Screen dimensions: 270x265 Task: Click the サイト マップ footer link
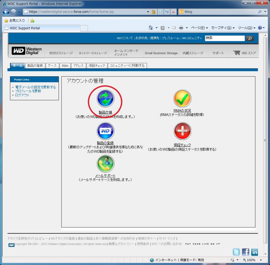[167, 238]
